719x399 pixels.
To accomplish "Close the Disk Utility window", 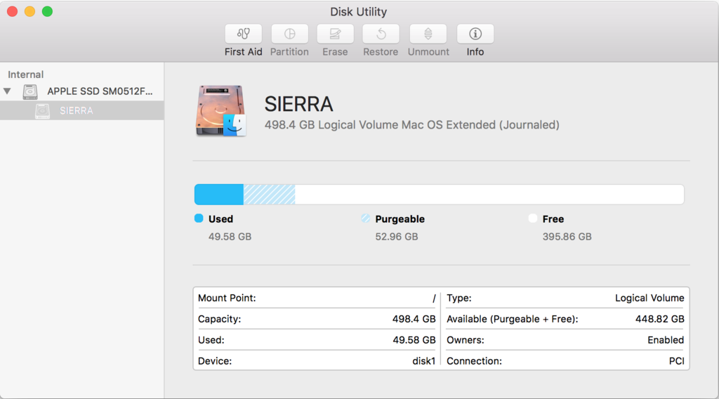I will point(13,11).
